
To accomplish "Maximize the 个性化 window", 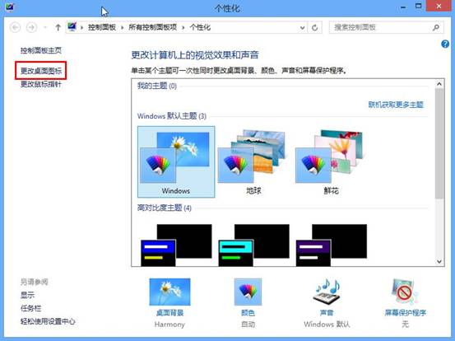I will click(419, 6).
